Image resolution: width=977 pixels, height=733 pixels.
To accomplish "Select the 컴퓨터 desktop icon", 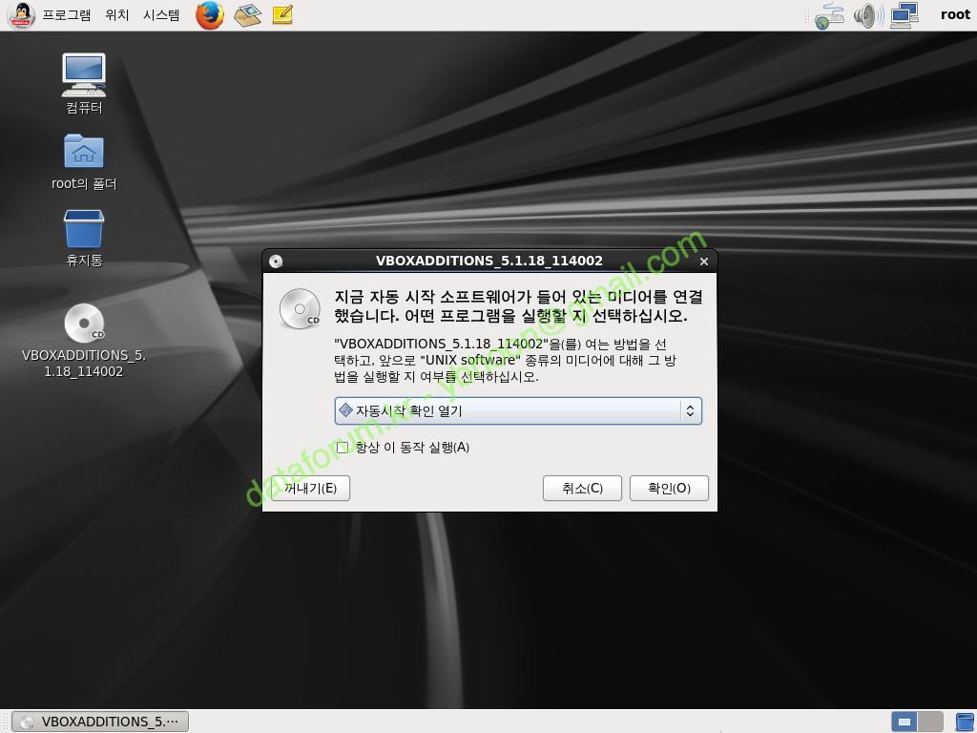I will [x=84, y=74].
